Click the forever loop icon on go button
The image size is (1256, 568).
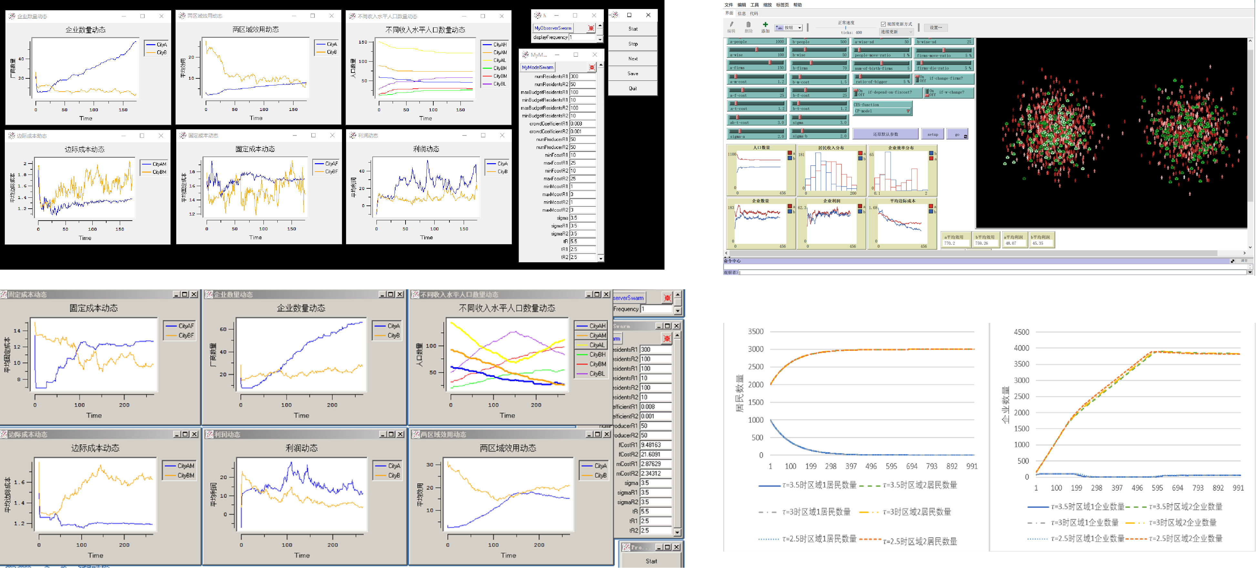coord(965,136)
